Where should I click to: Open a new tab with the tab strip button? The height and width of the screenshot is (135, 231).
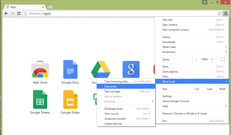pos(50,7)
